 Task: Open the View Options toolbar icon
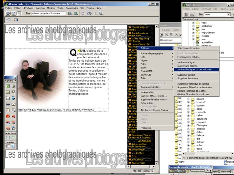coord(101,14)
